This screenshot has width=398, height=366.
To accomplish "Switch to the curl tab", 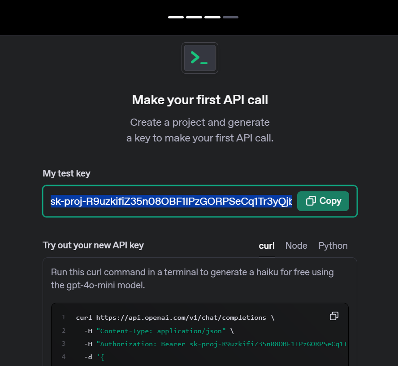I will point(267,246).
